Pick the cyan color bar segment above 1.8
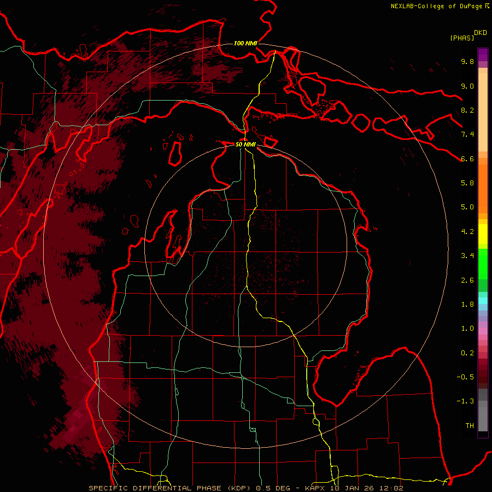 (x=483, y=301)
